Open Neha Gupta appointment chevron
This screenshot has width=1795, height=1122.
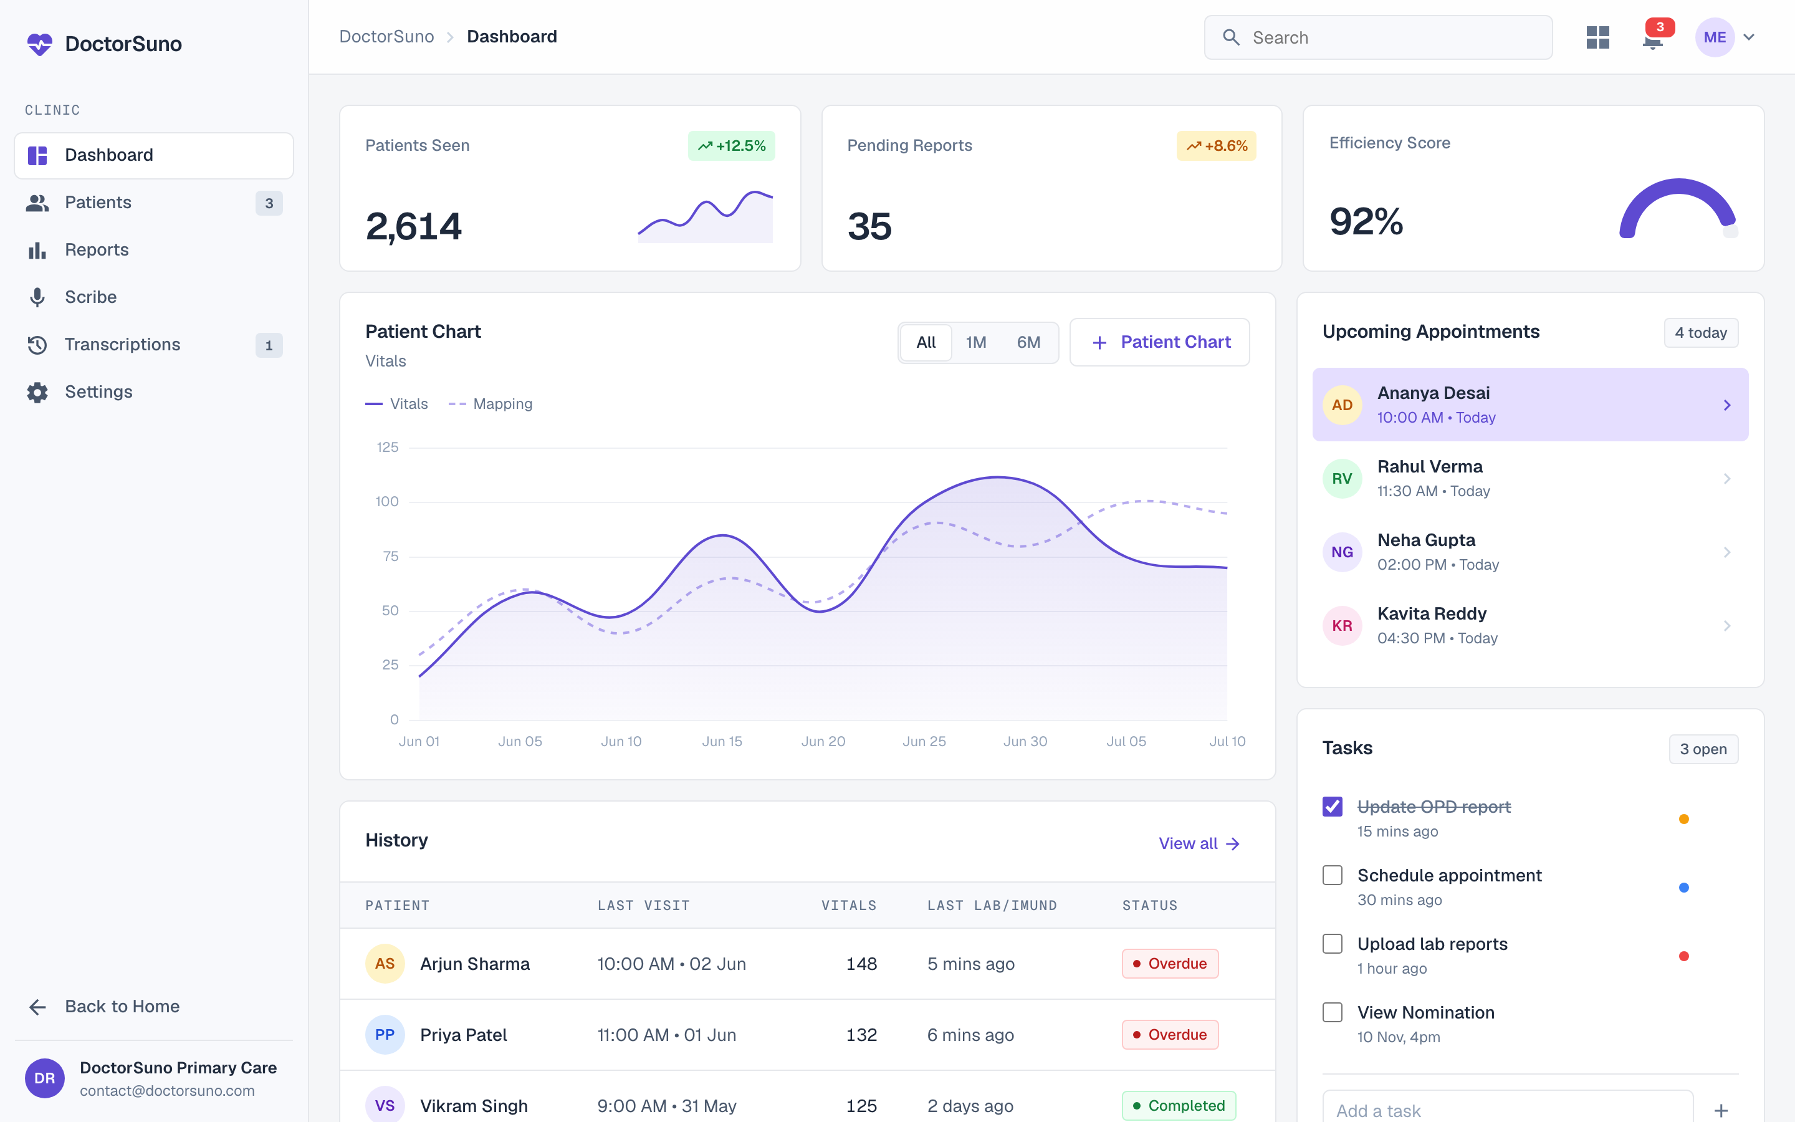1727,552
